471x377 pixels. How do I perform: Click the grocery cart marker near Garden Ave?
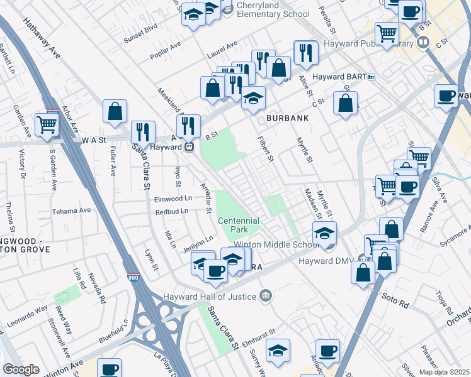click(x=47, y=126)
